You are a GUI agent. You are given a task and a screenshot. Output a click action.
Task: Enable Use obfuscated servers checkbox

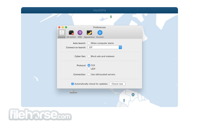tap(89, 74)
